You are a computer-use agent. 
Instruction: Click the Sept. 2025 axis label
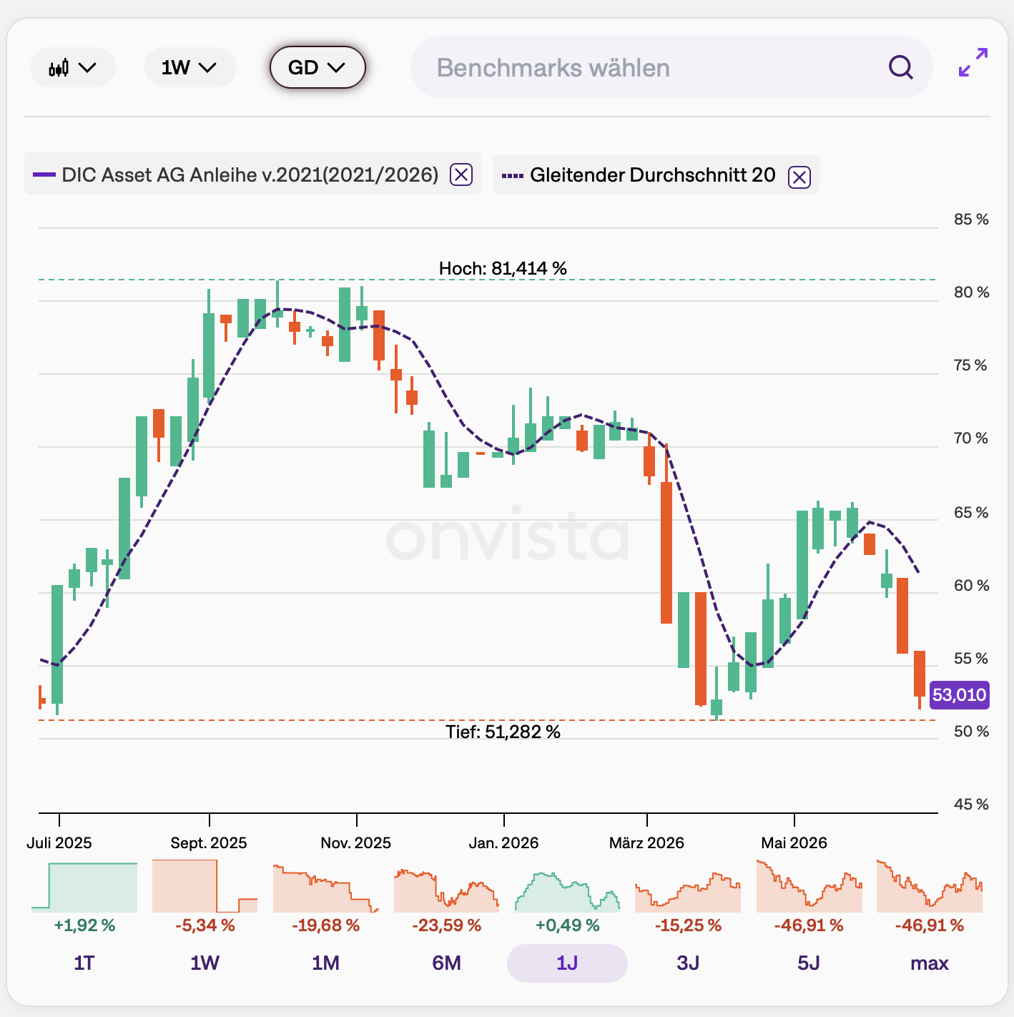[x=209, y=842]
